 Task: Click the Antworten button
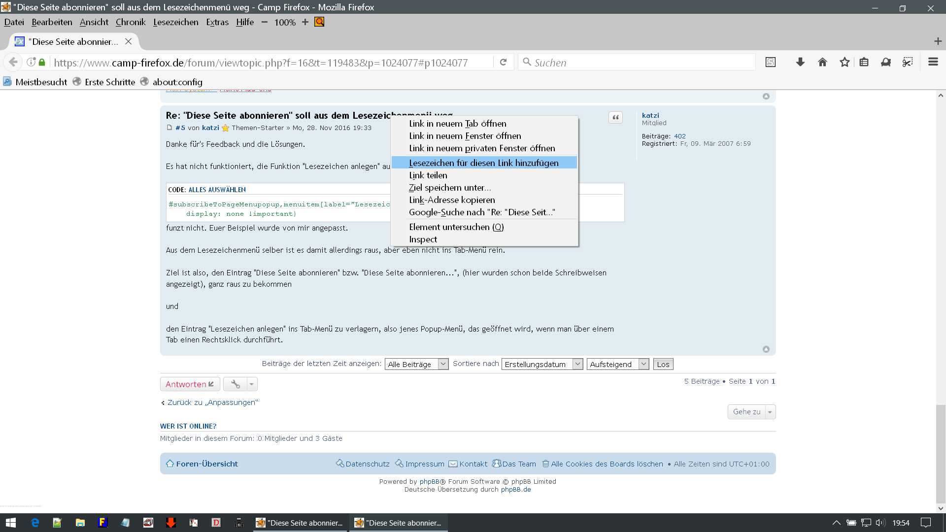click(190, 384)
